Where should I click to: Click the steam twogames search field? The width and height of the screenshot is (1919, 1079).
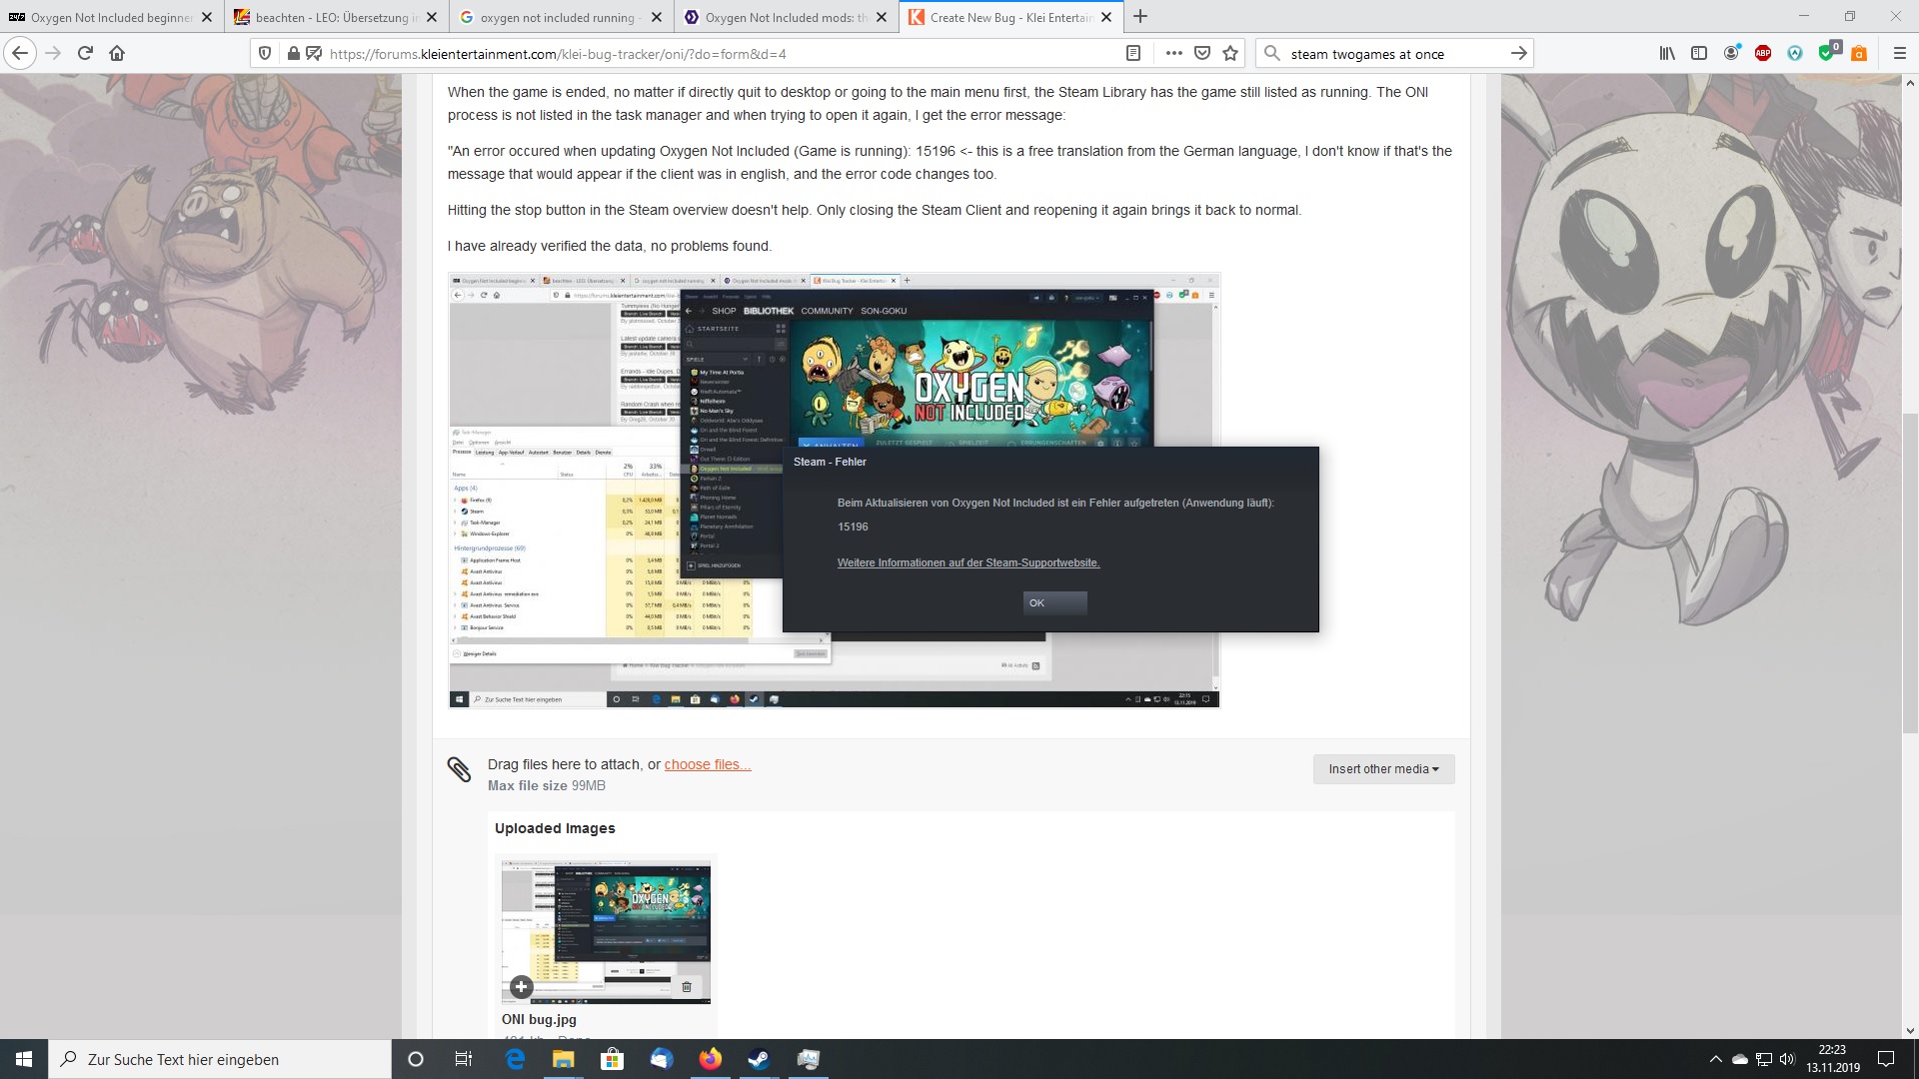1389,54
